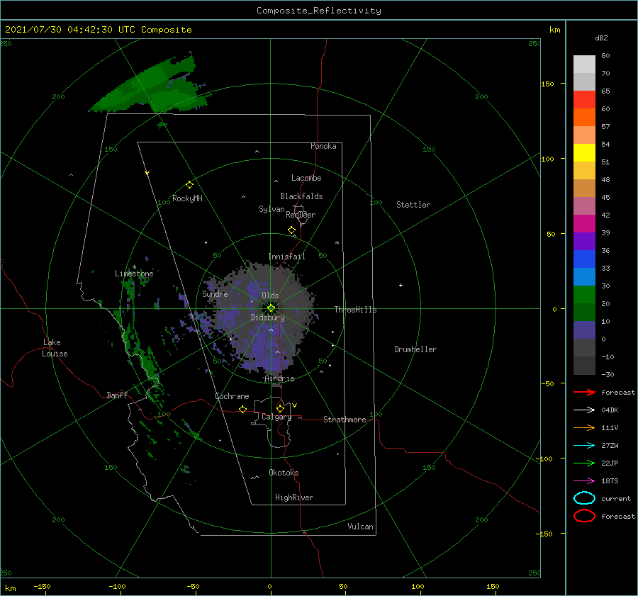Viewport: 638px width, 596px height.
Task: Click the yellow diamond marker above Calgary
Action: [x=280, y=408]
